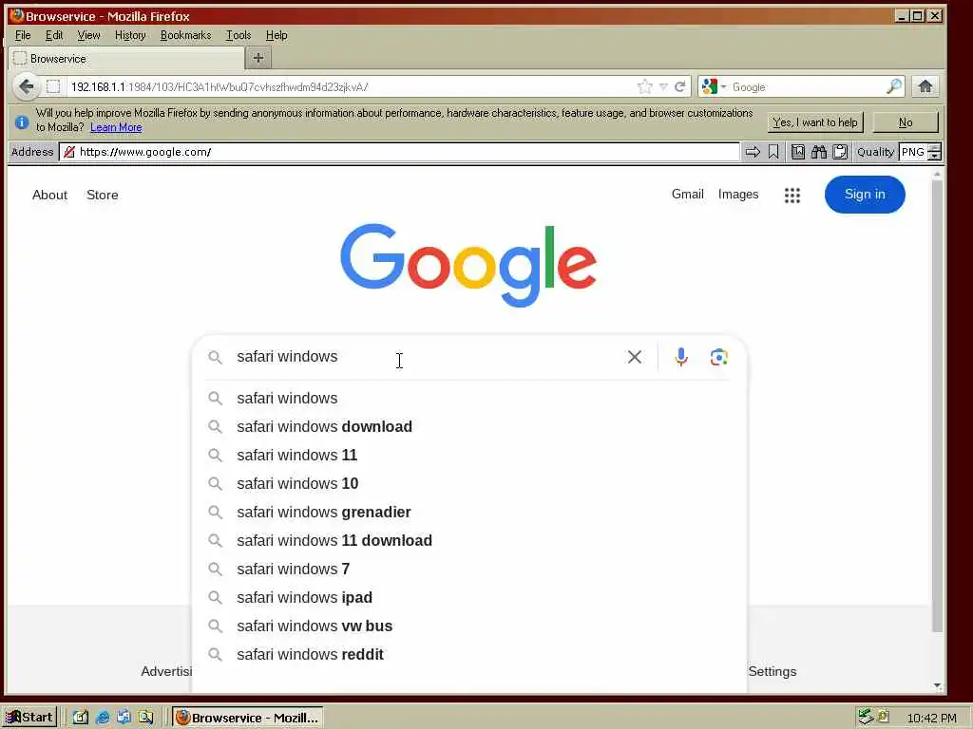The height and width of the screenshot is (729, 973).
Task: Click the insecure padlock icon by address
Action: 68,152
